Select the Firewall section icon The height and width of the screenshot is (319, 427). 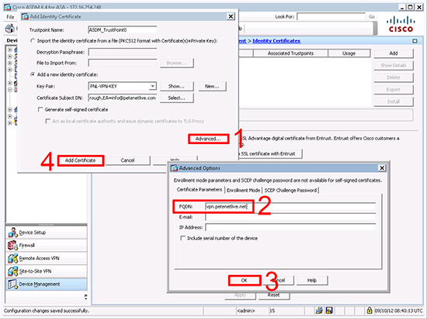[12, 245]
